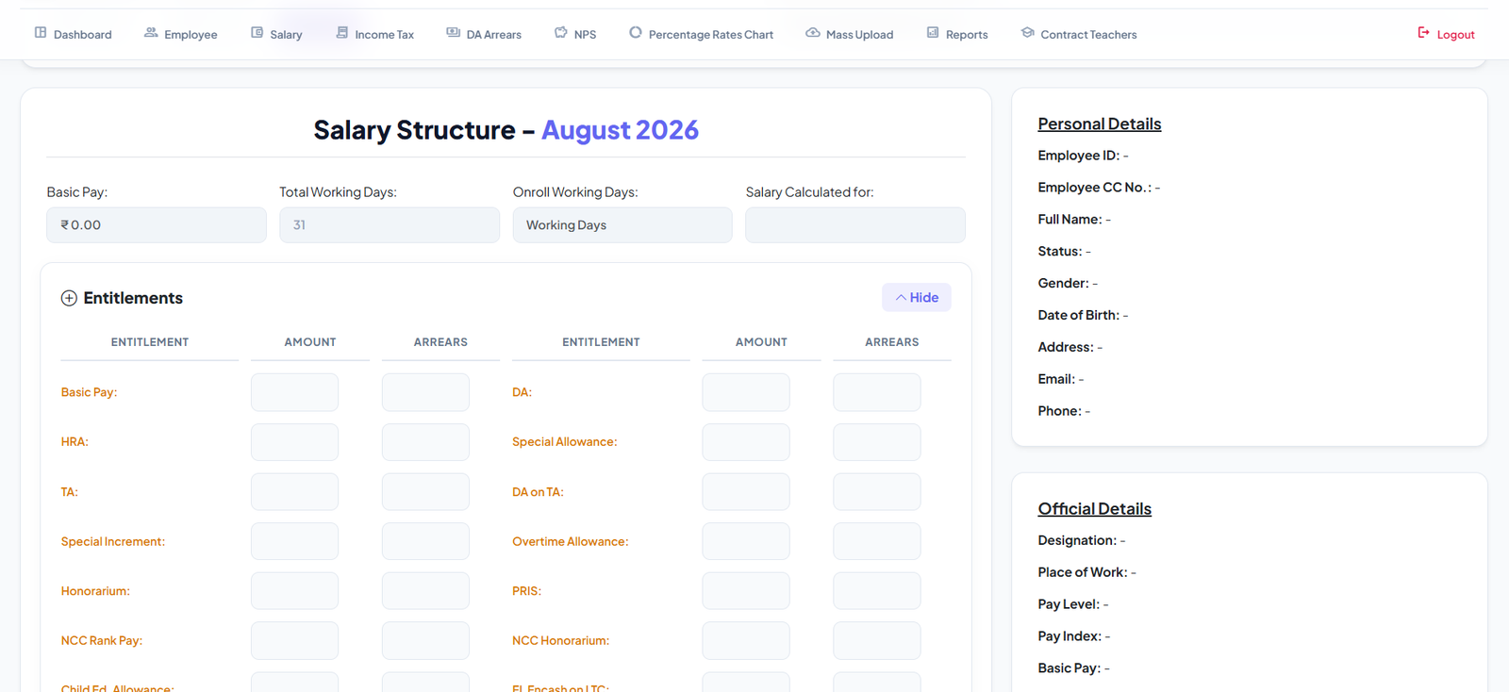Click the Special Allowance arrears field
The height and width of the screenshot is (692, 1509).
(x=877, y=442)
